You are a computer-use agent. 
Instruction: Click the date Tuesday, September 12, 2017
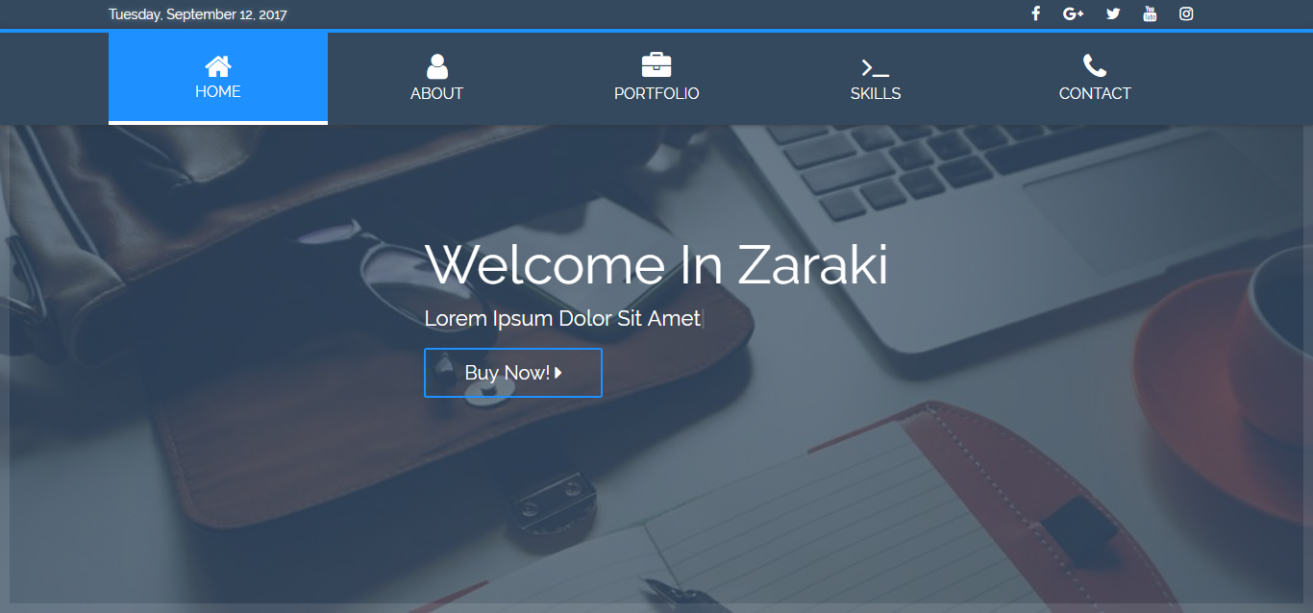[198, 14]
